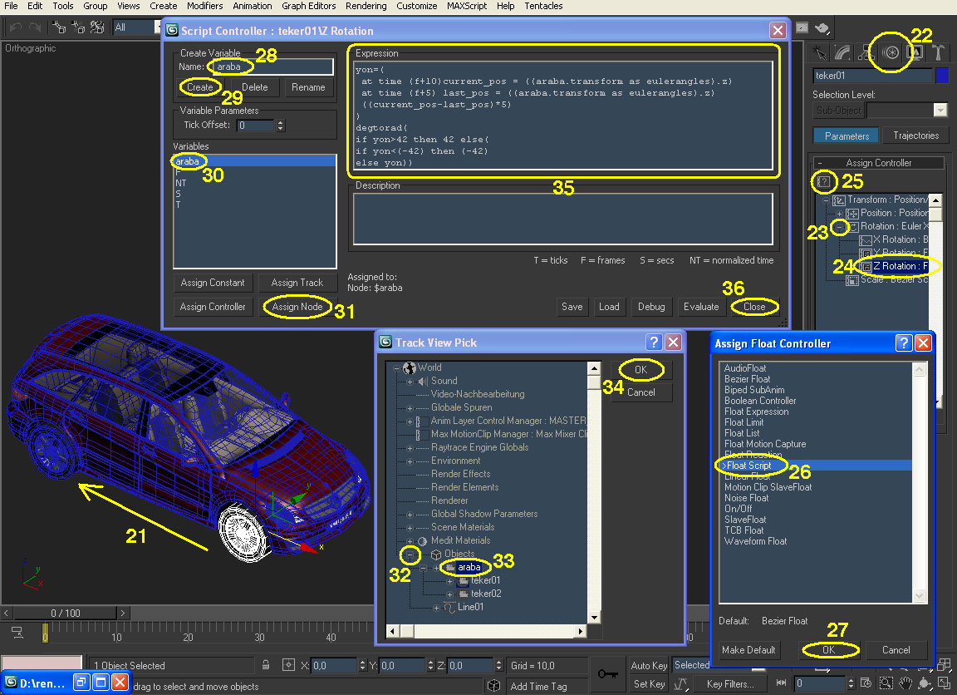Toggle absolute transform type-in mode icon
Image resolution: width=957 pixels, height=695 pixels.
point(288,665)
